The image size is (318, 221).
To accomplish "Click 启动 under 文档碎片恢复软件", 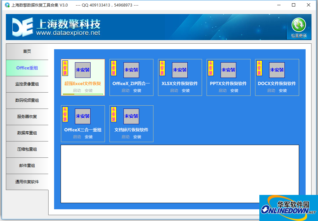I will [125, 137].
